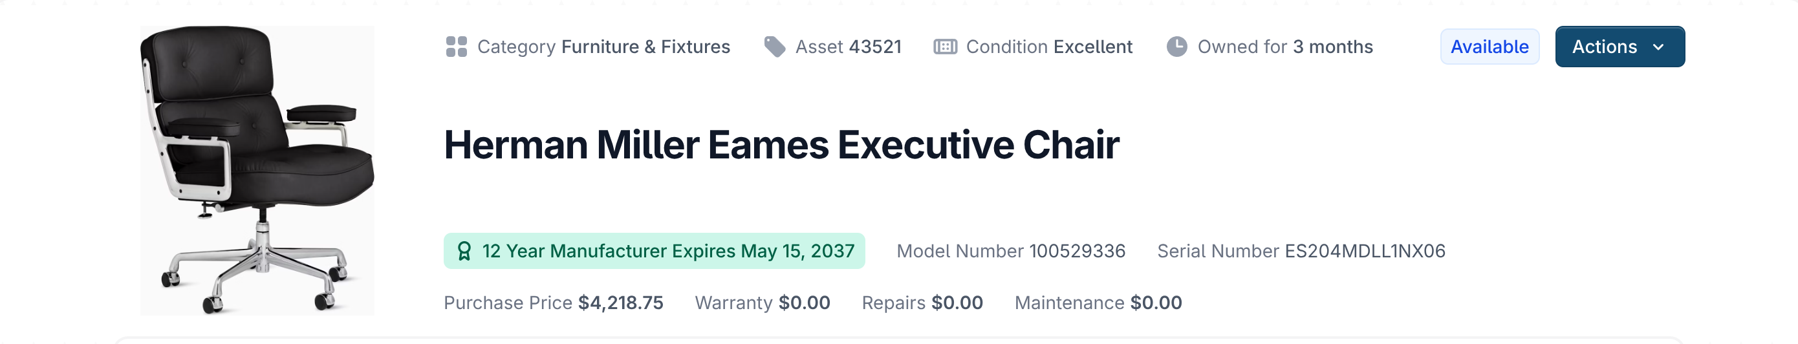Click the Excellent condition value

click(1092, 47)
